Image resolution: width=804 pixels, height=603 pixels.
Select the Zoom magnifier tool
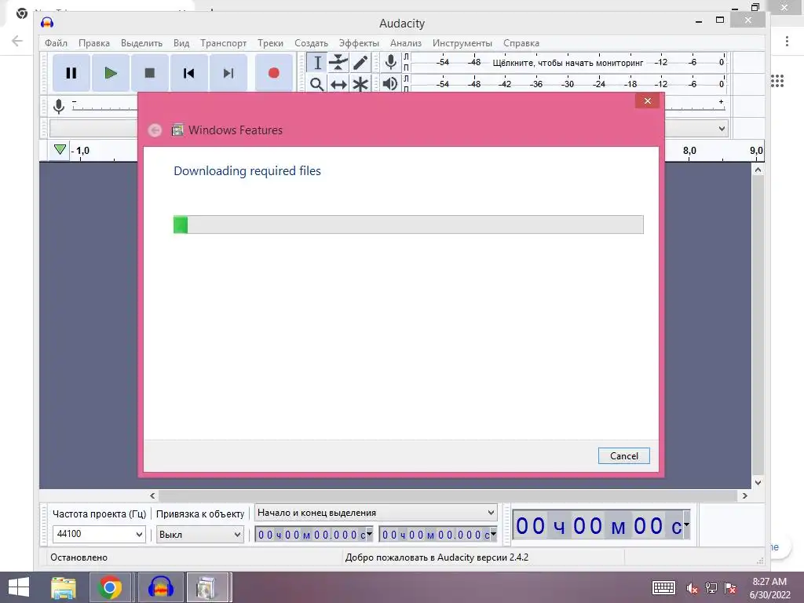click(x=317, y=83)
